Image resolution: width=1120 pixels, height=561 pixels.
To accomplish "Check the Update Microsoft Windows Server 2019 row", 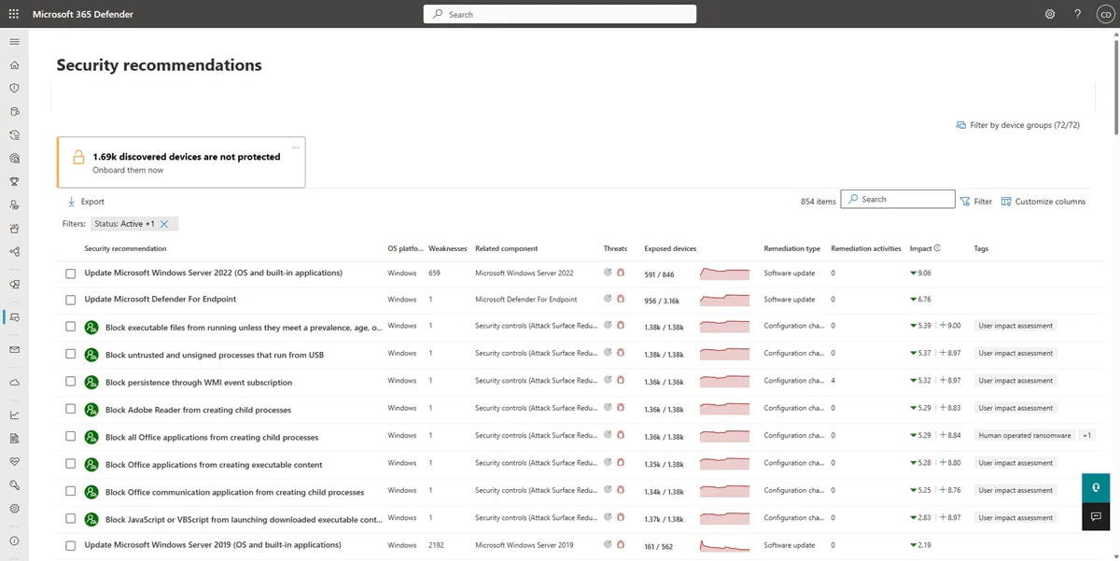I will click(70, 545).
